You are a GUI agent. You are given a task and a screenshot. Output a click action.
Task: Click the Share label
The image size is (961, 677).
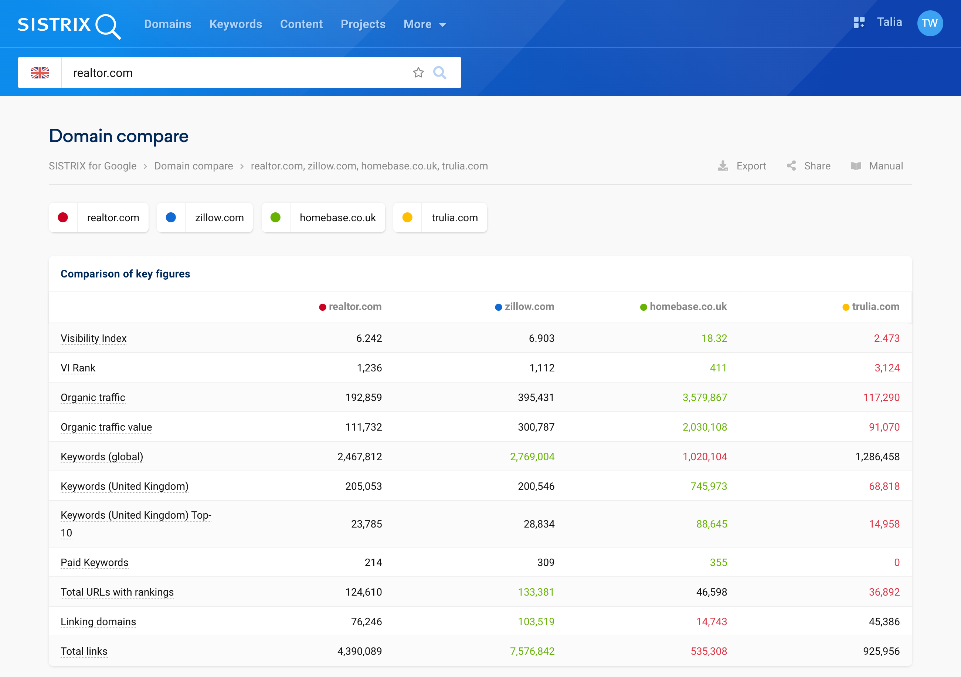(817, 166)
